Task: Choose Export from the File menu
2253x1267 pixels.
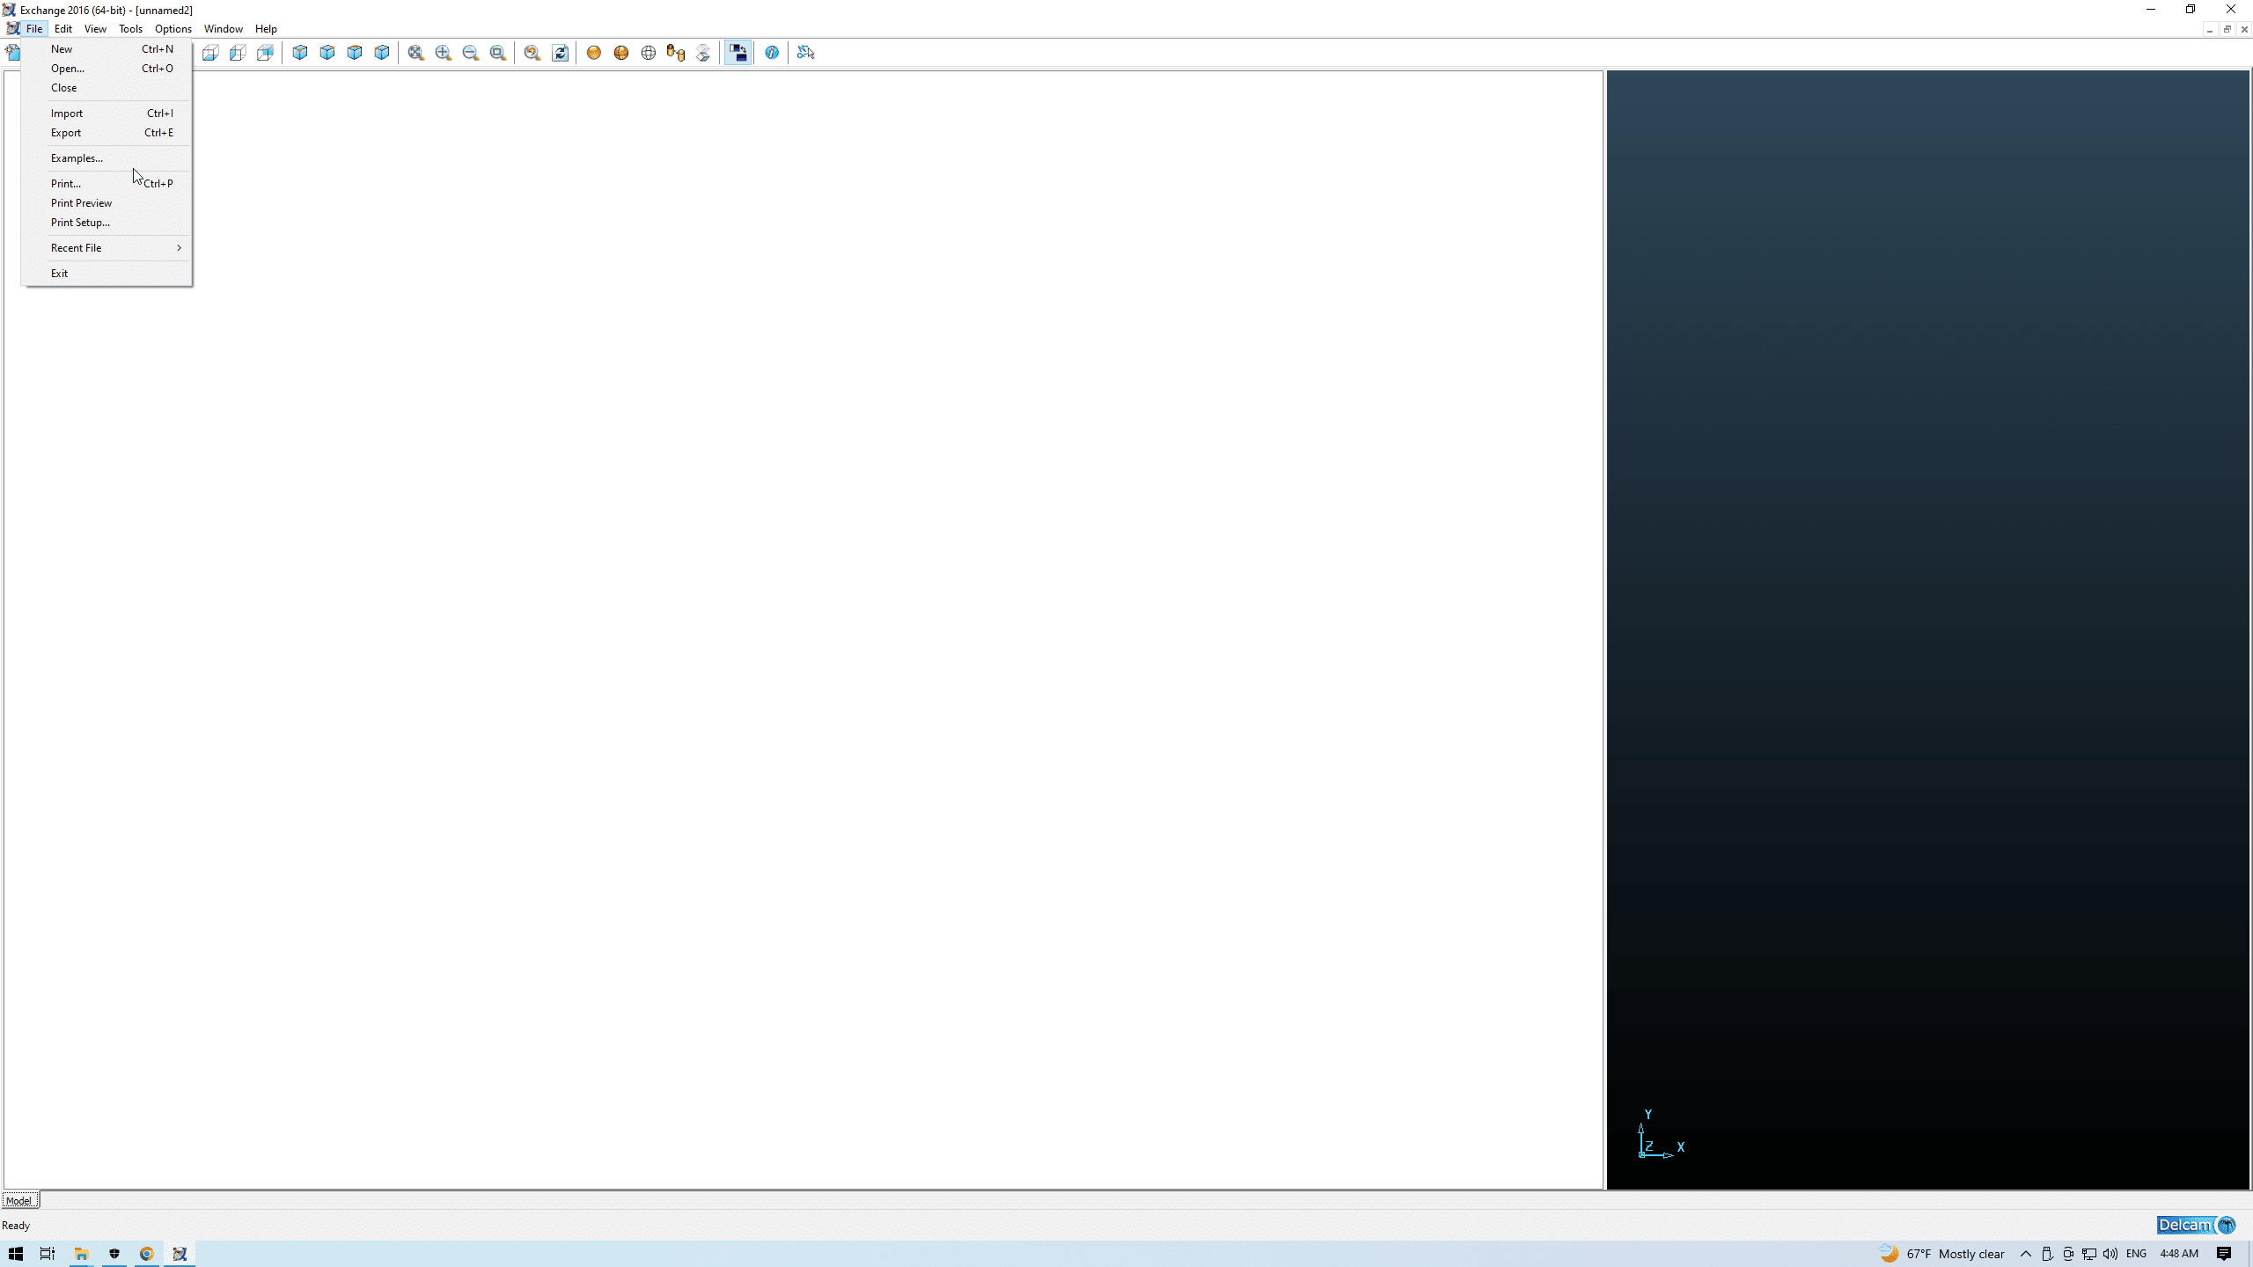Action: coord(66,133)
